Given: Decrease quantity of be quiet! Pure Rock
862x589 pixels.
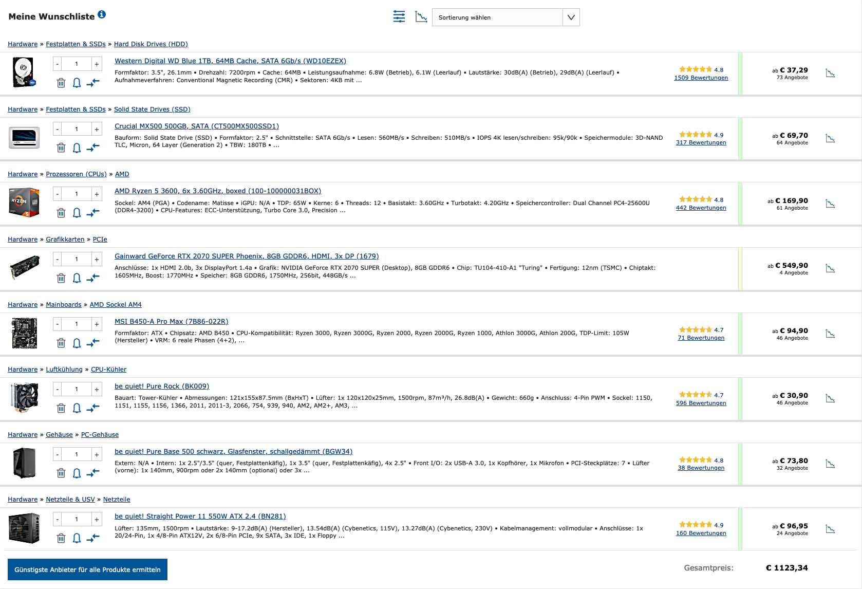Looking at the screenshot, I should [58, 390].
